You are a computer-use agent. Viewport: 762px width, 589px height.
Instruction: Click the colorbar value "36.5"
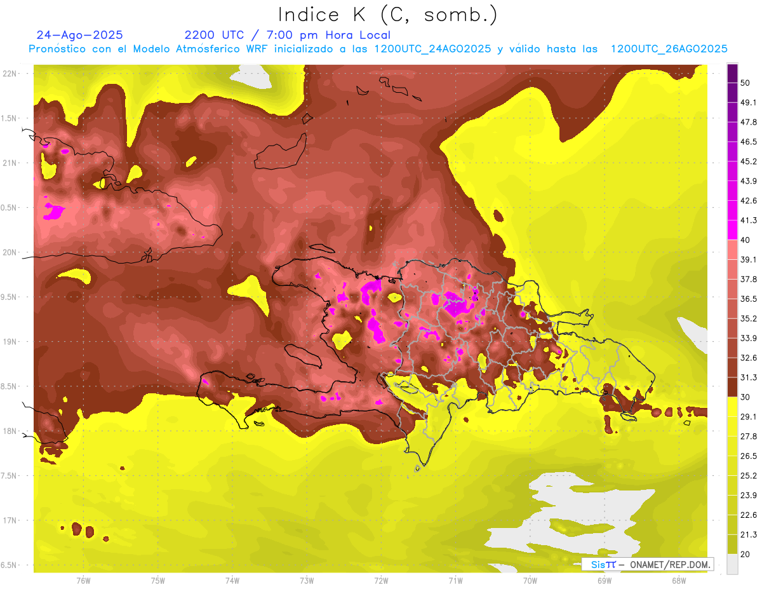tap(748, 299)
